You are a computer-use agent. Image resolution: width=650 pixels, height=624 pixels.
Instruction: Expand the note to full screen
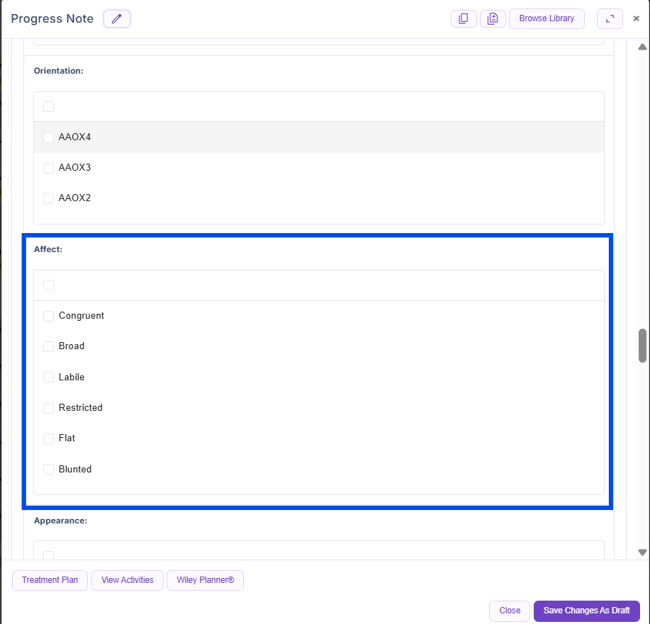610,19
